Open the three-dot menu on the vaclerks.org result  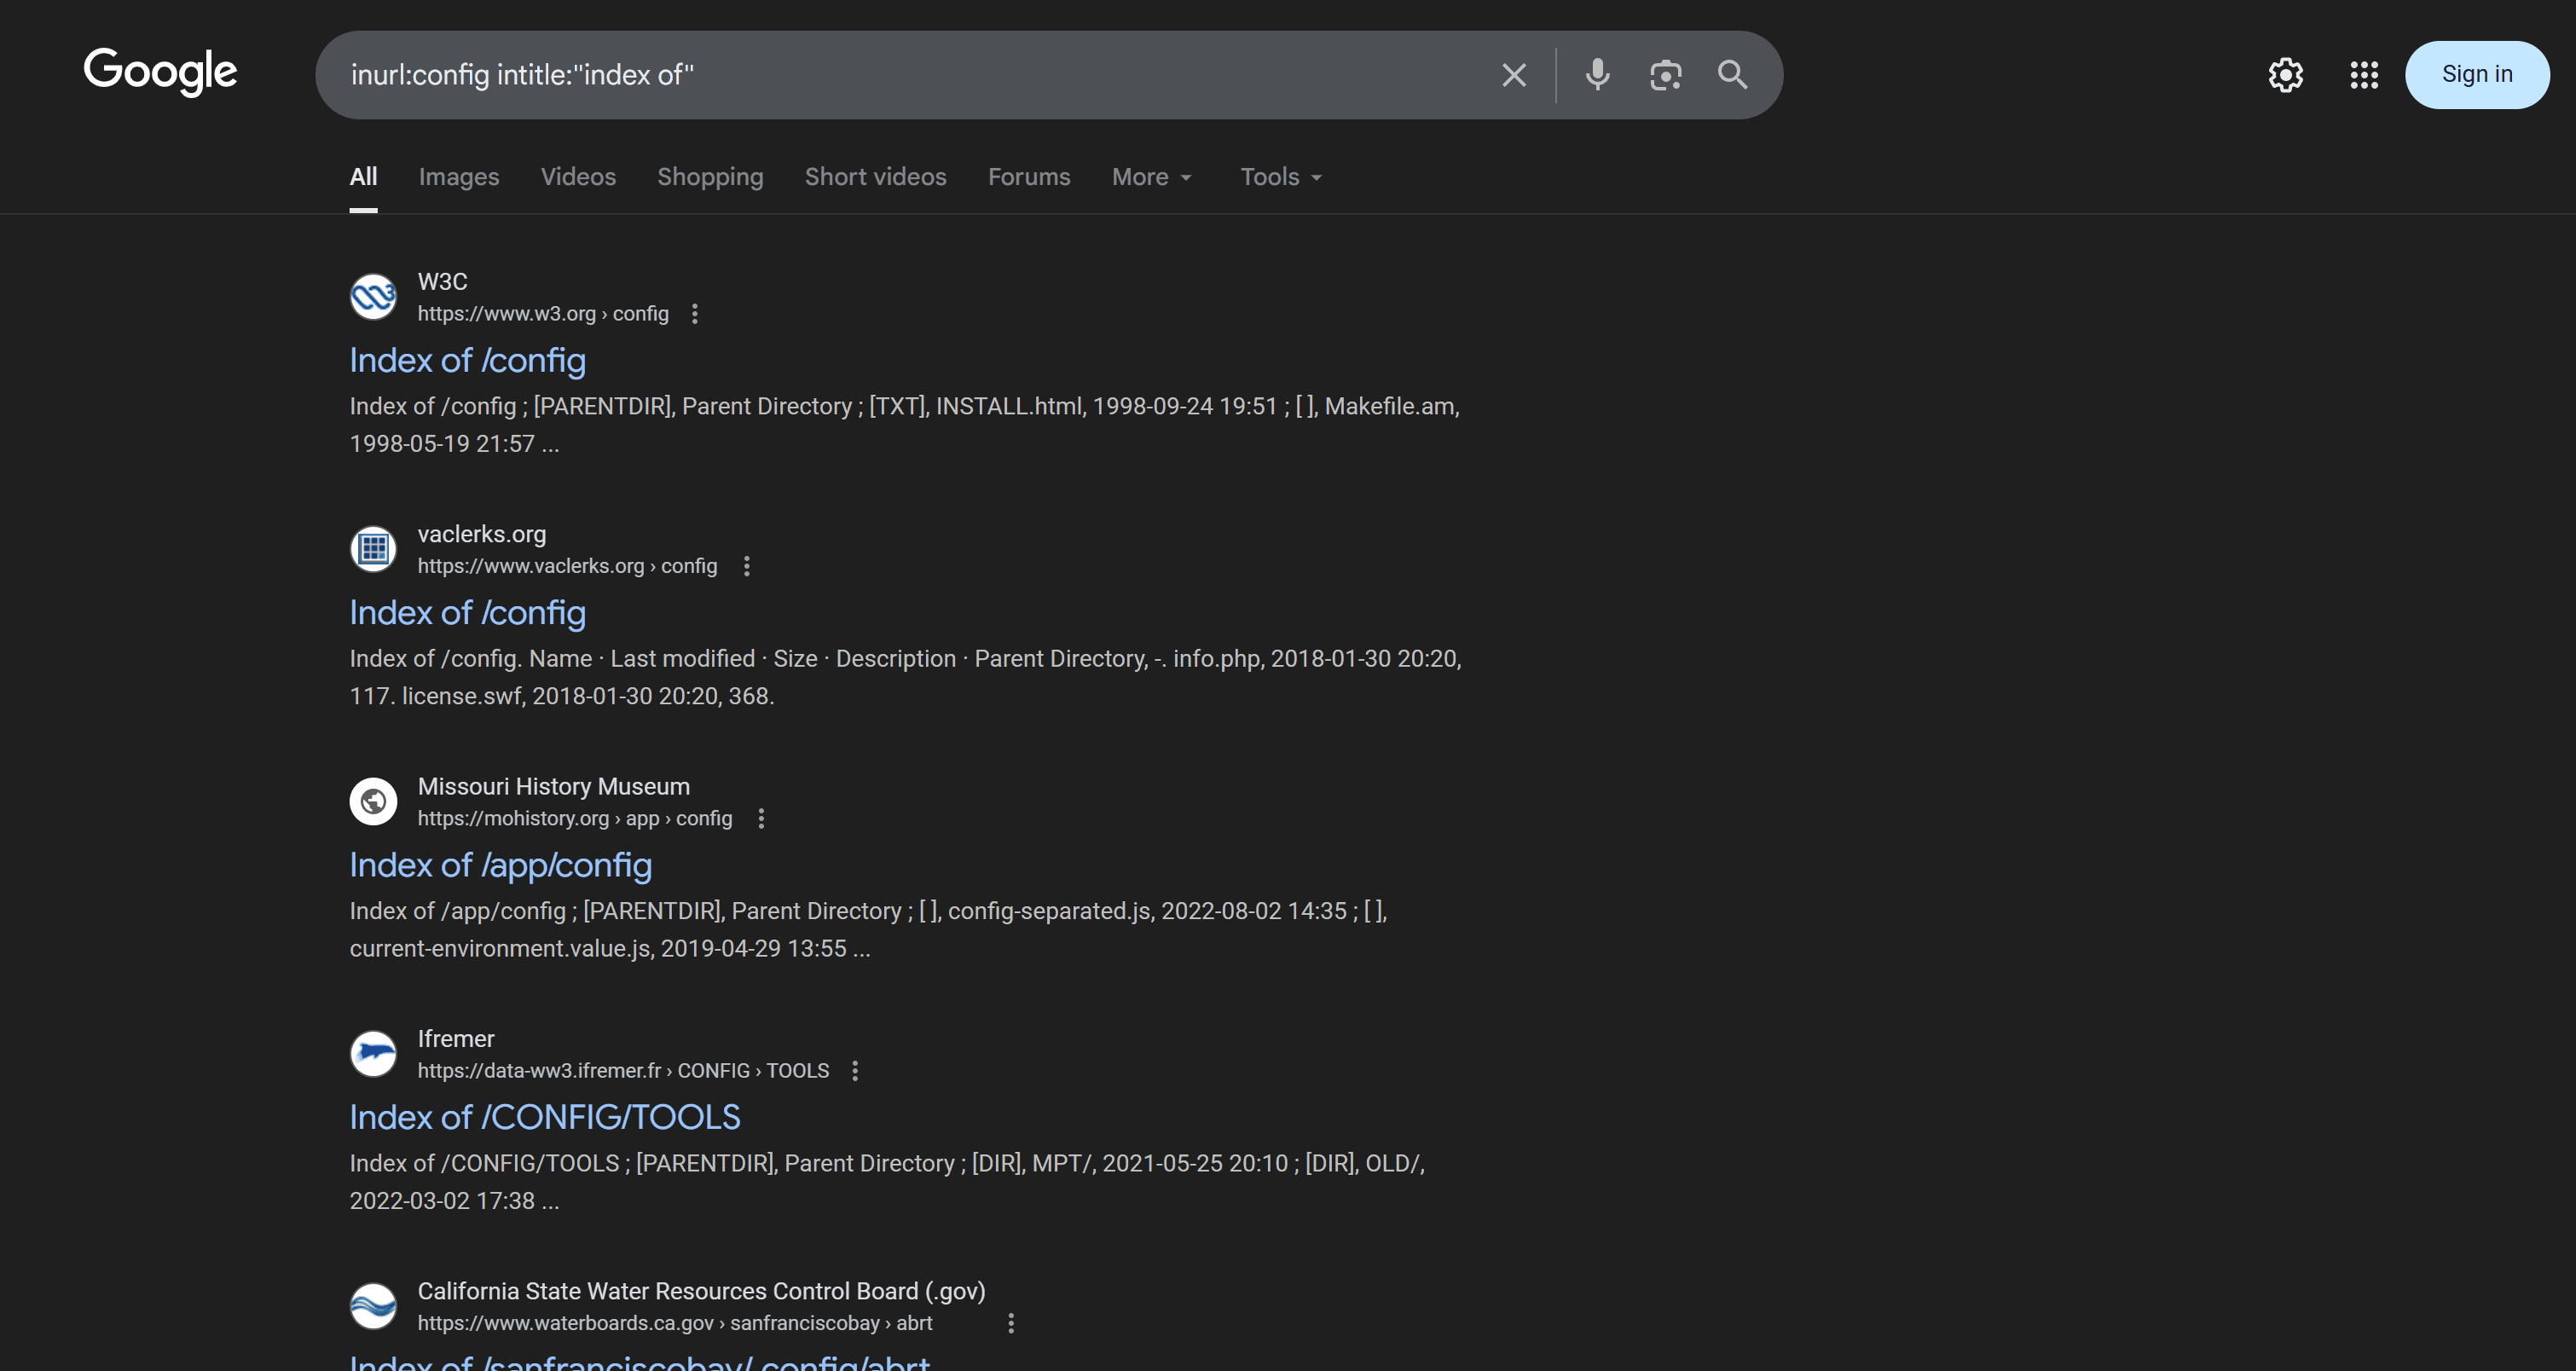pyautogui.click(x=746, y=565)
